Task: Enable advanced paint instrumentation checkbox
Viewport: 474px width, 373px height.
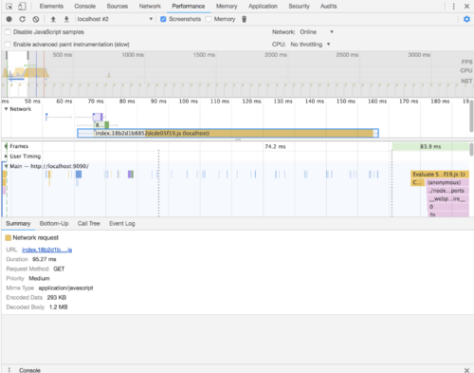Action: coord(8,45)
